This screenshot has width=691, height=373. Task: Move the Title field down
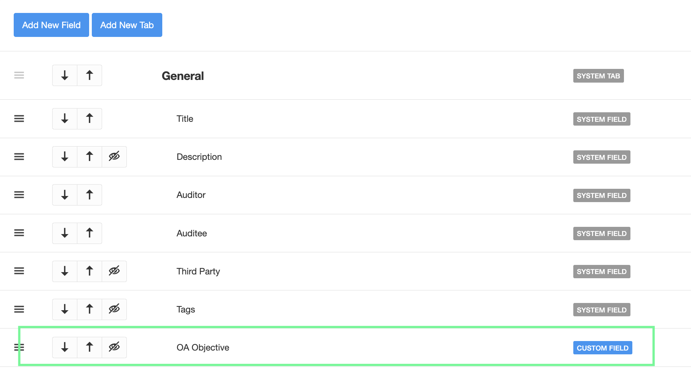click(65, 119)
